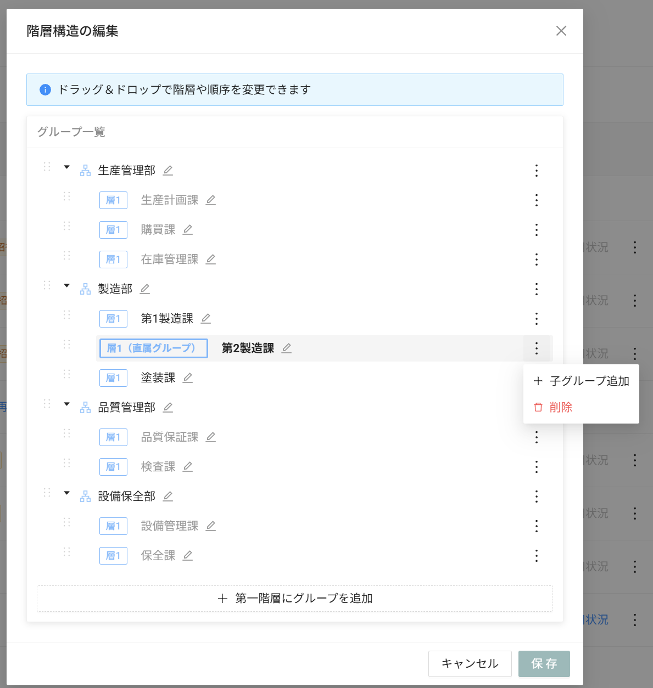This screenshot has width=653, height=688.
Task: Select 子グループ追加 from the context menu
Action: 582,381
